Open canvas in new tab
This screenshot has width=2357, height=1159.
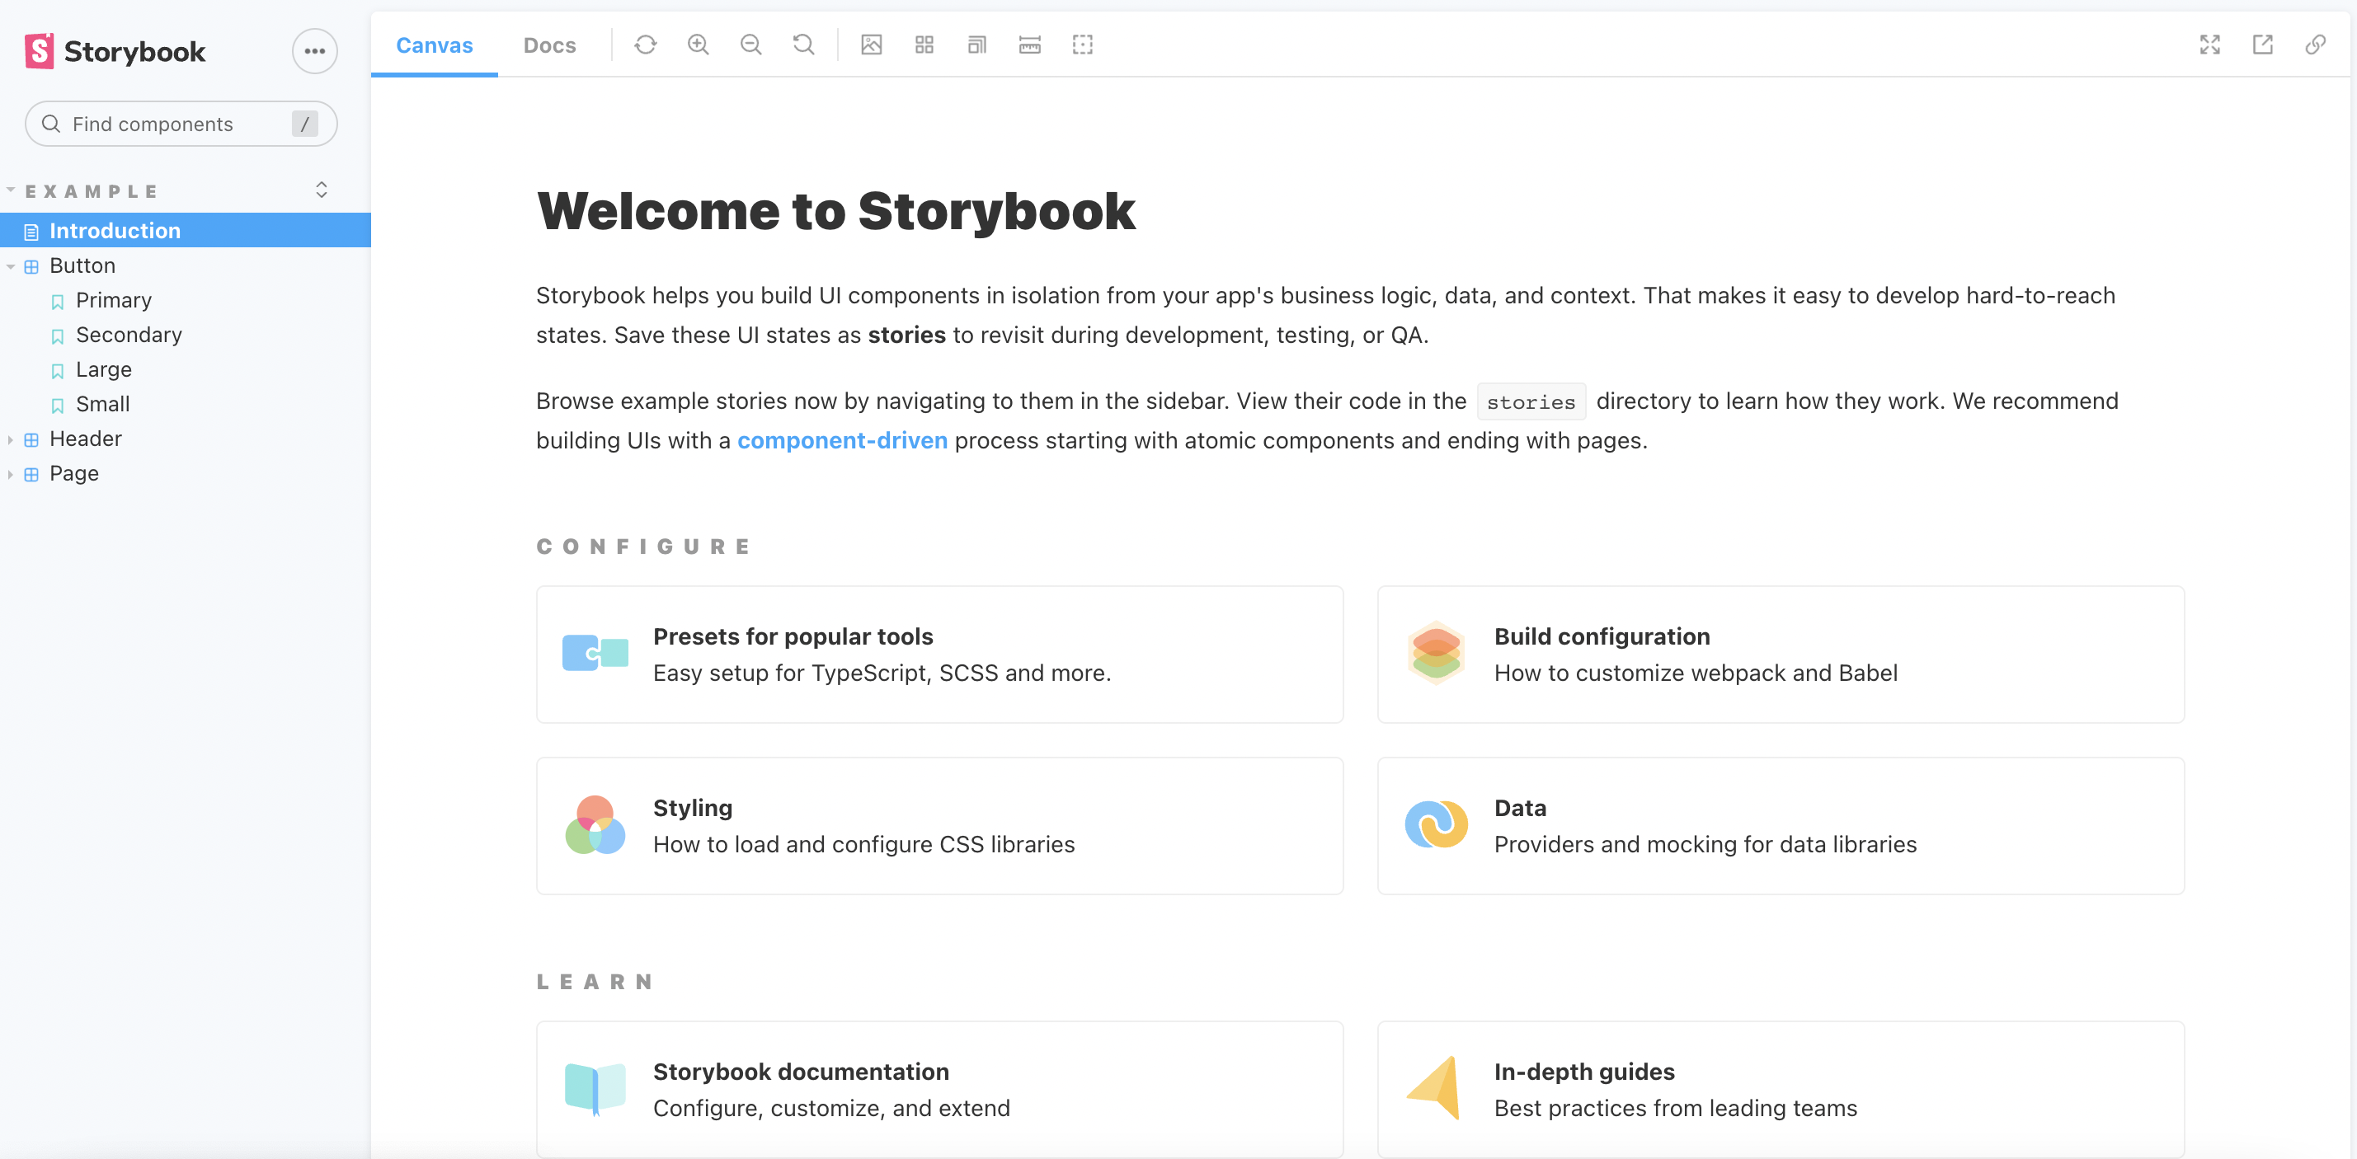2262,45
